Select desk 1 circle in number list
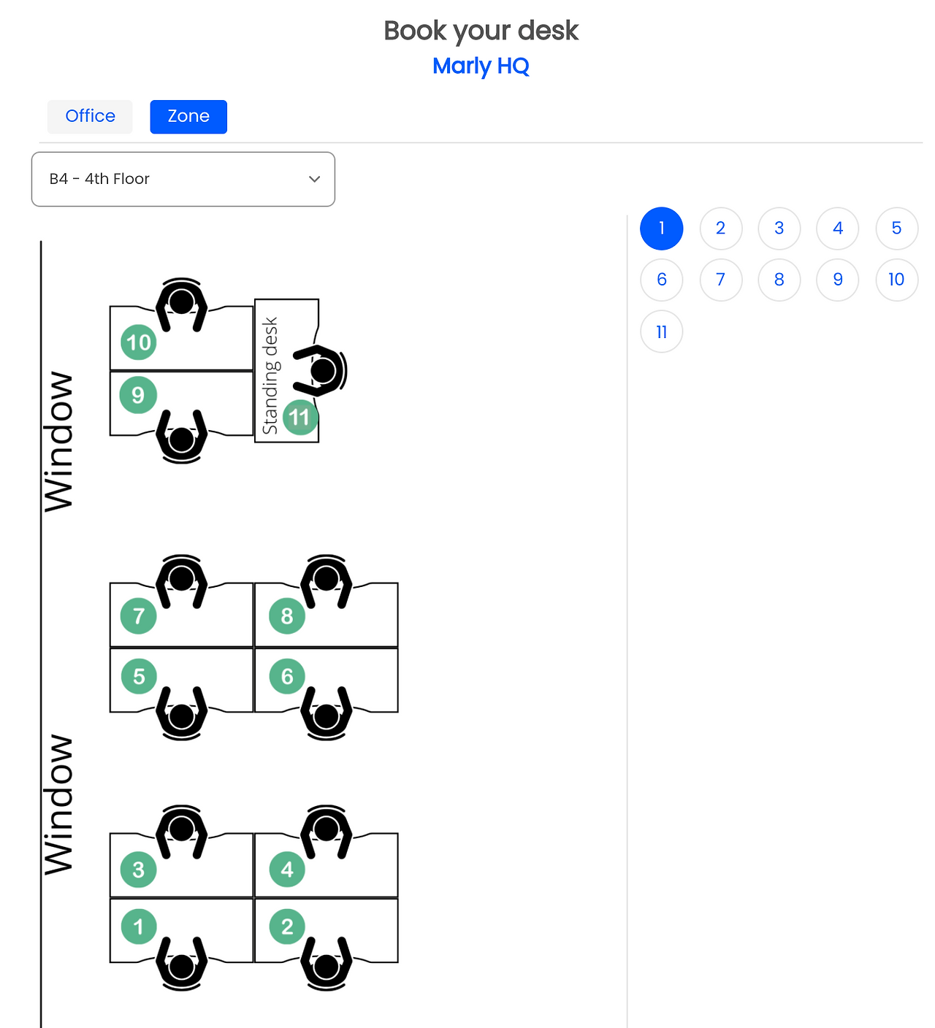Screen dimensions: 935x1028 tap(662, 229)
